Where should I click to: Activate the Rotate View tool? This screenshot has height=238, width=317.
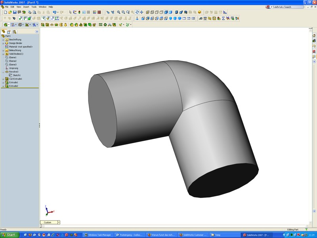click(137, 12)
